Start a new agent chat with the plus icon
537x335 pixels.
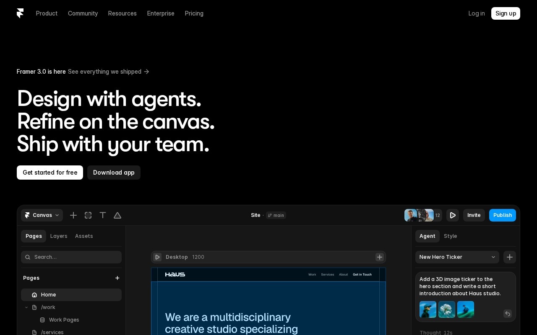(510, 257)
